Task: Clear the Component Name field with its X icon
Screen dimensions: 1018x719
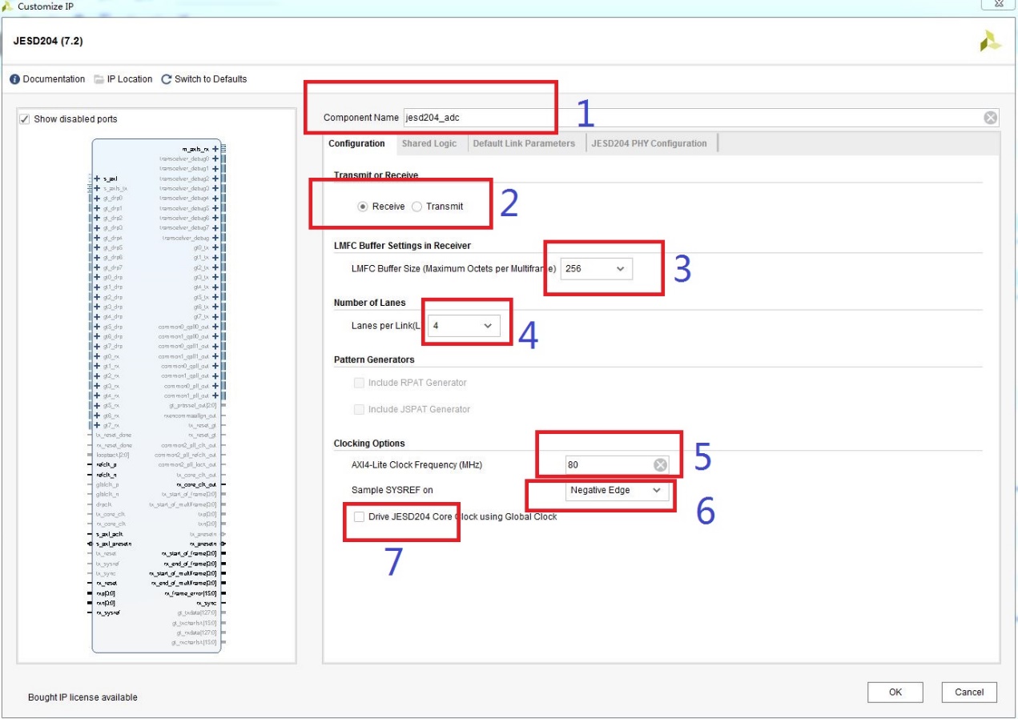Action: click(991, 118)
